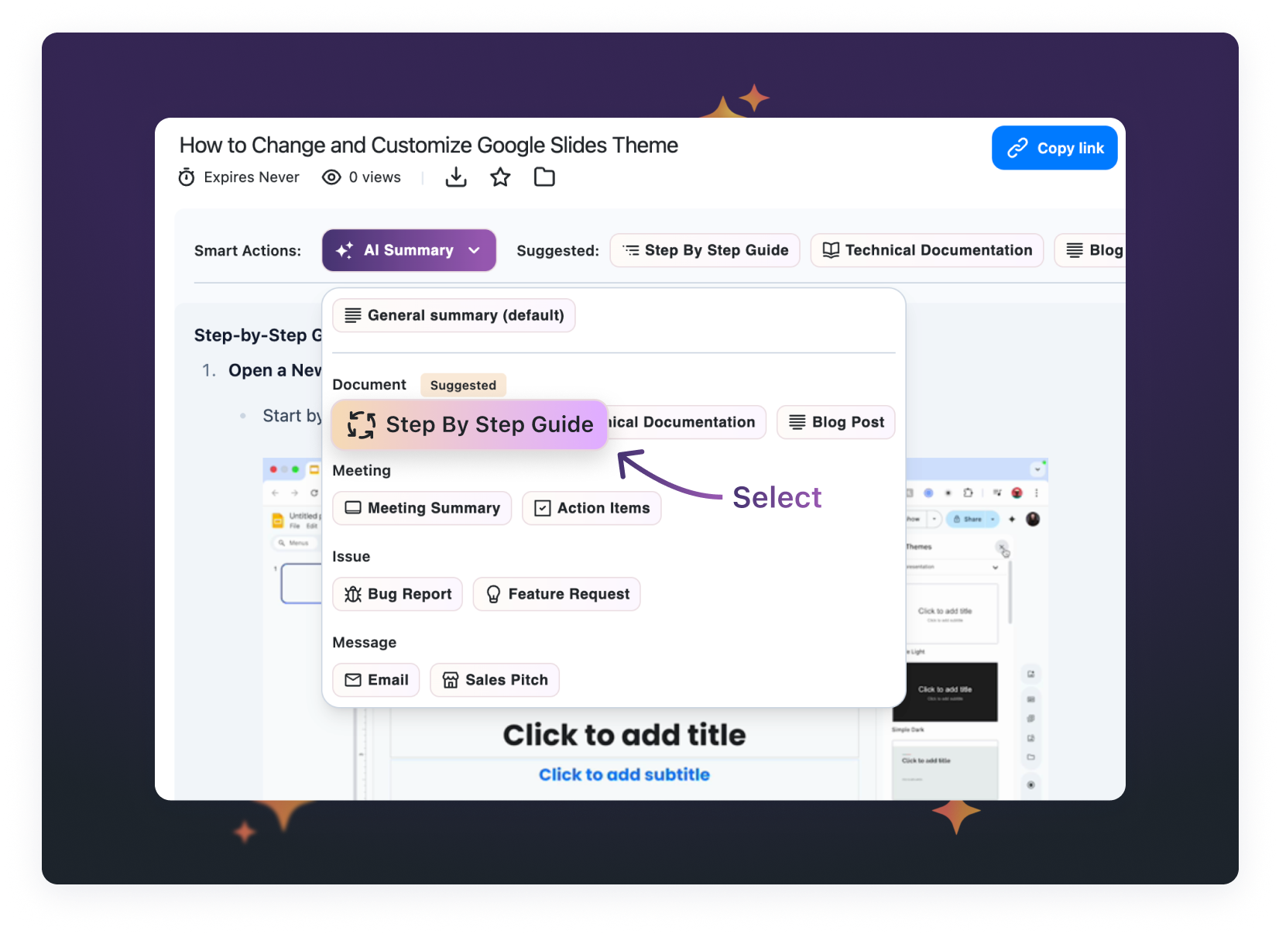Click the sparkle icon on AI Summary
Image resolution: width=1279 pixels, height=934 pixels.
345,250
